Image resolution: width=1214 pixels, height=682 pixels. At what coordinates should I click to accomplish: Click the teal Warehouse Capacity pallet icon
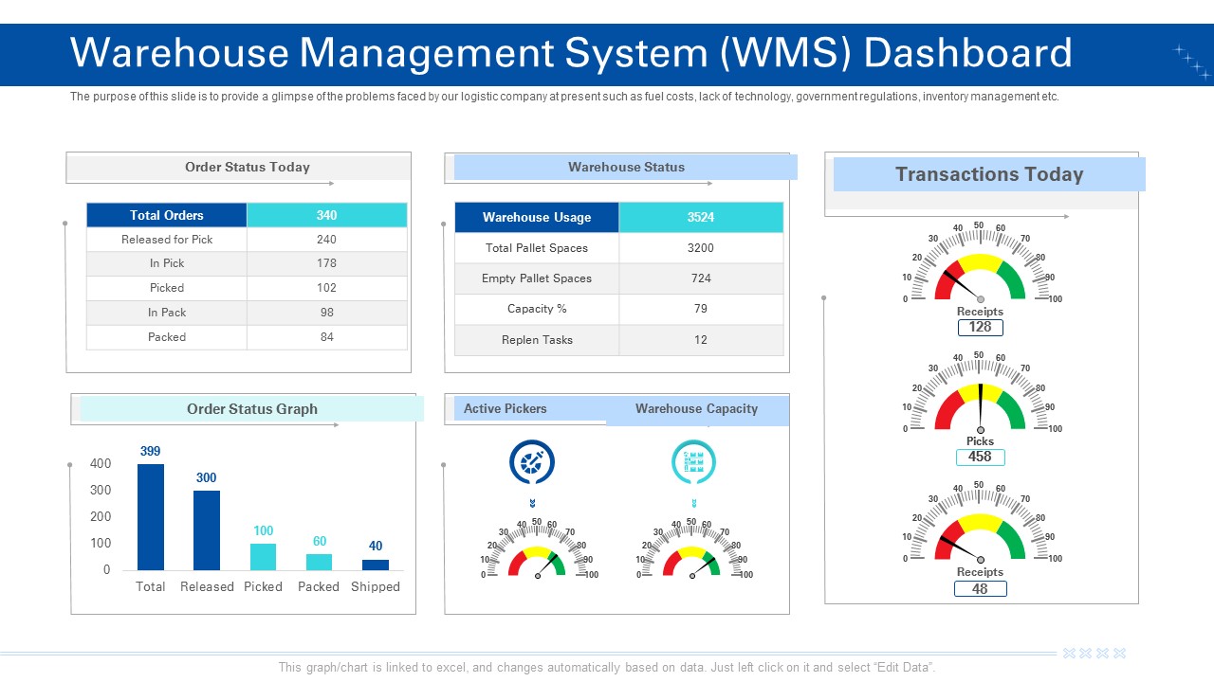[693, 462]
